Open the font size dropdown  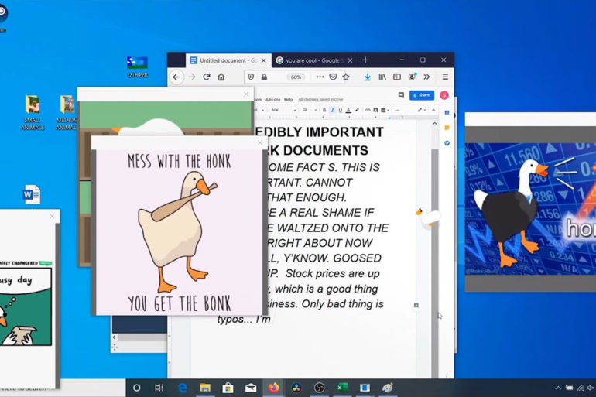310,110
